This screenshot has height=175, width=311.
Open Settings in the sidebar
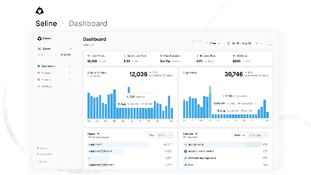(47, 87)
